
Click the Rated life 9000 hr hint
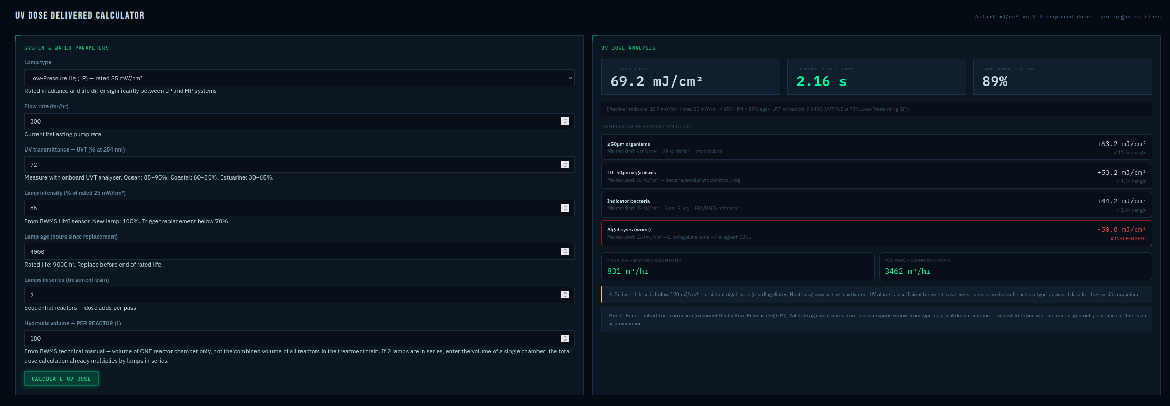pos(93,265)
